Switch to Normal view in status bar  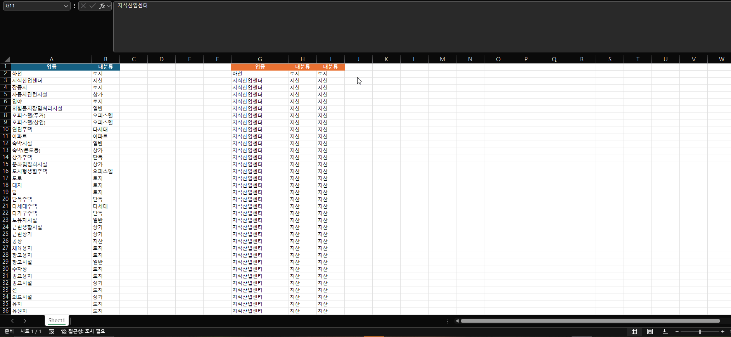point(634,332)
